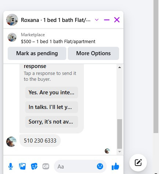Screen dimensions: 159x174
Task: Open More Options for the listing
Action: (93, 53)
